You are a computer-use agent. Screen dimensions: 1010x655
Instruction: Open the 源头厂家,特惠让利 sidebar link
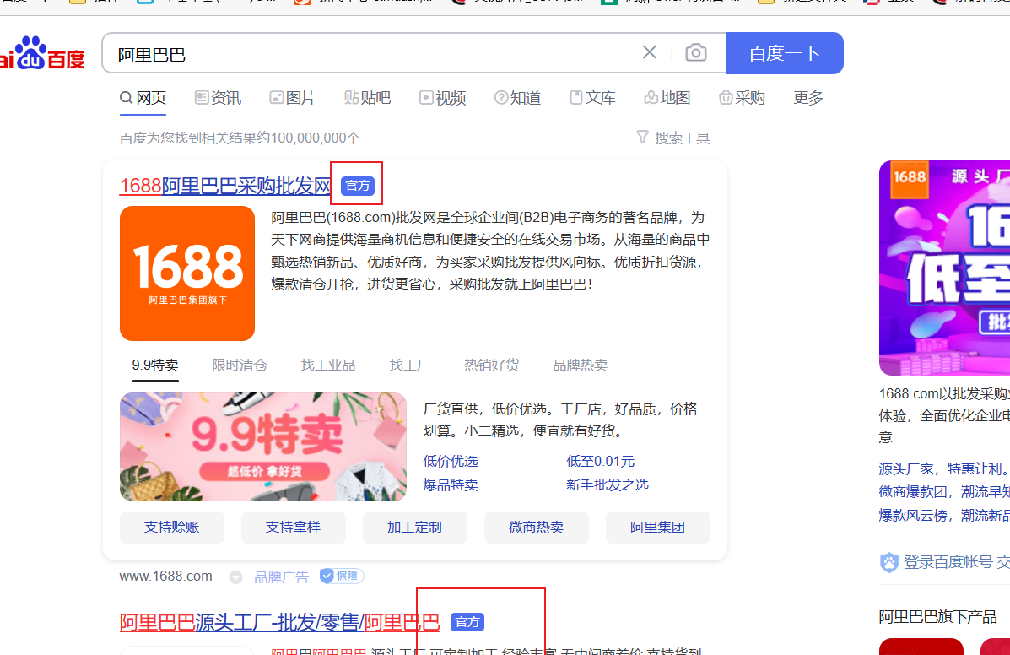pyautogui.click(x=944, y=468)
